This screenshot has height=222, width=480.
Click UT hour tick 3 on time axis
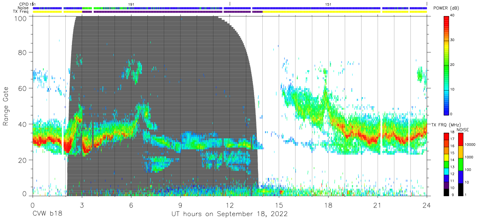tap(82, 204)
